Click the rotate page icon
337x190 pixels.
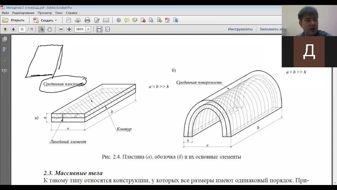tap(151, 20)
